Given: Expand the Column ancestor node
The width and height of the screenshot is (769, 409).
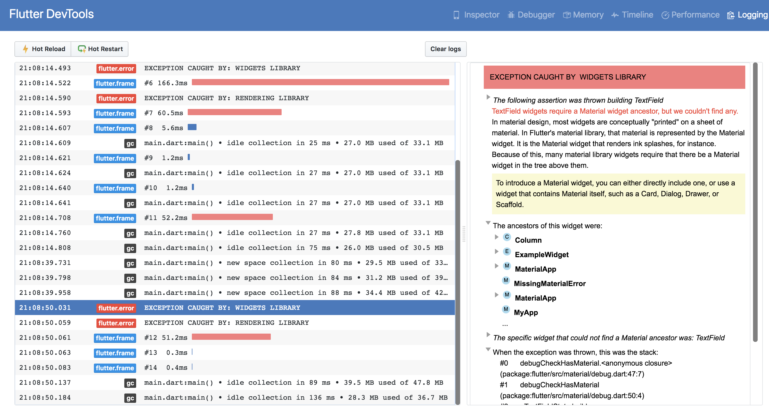Looking at the screenshot, I should pyautogui.click(x=496, y=237).
